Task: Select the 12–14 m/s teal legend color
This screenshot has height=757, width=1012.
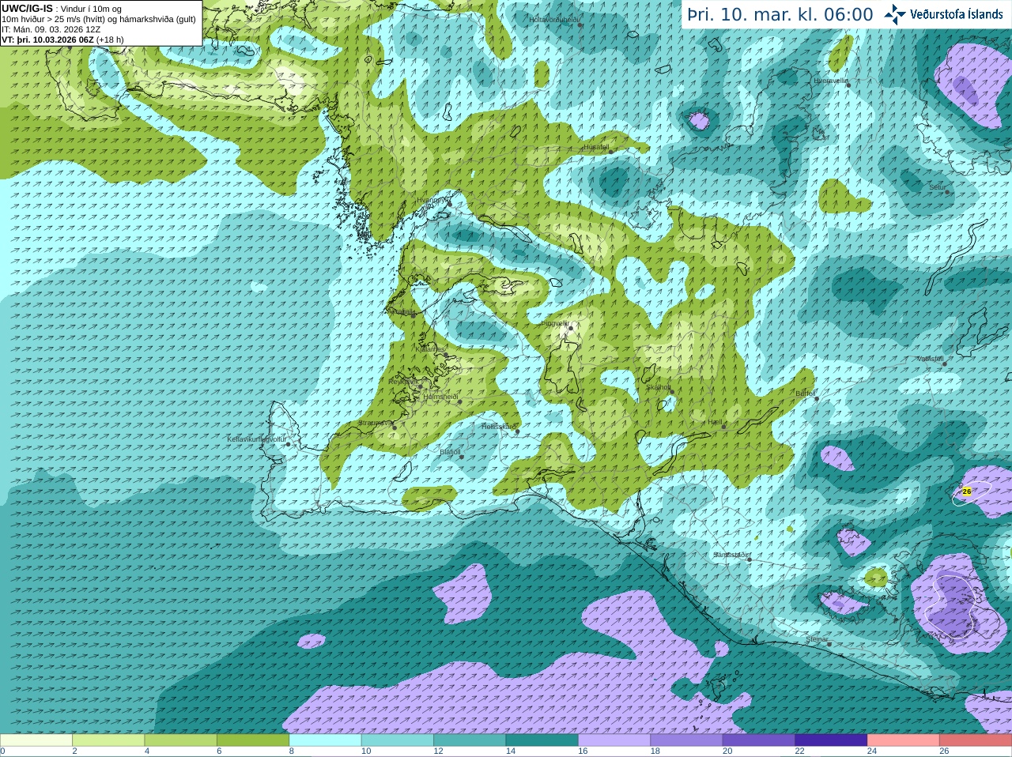Action: pyautogui.click(x=470, y=740)
